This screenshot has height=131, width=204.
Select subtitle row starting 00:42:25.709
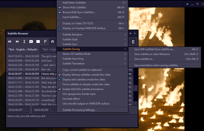[32, 96]
